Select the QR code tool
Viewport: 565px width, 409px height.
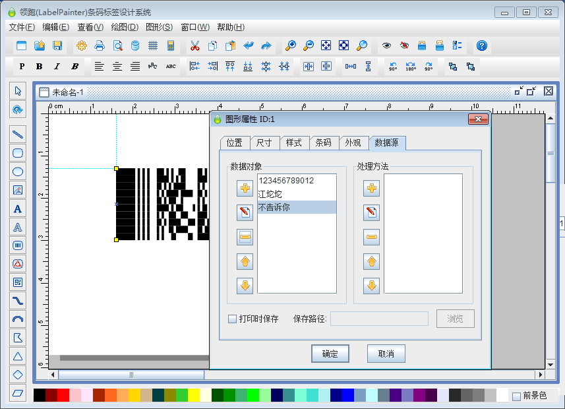pyautogui.click(x=18, y=282)
